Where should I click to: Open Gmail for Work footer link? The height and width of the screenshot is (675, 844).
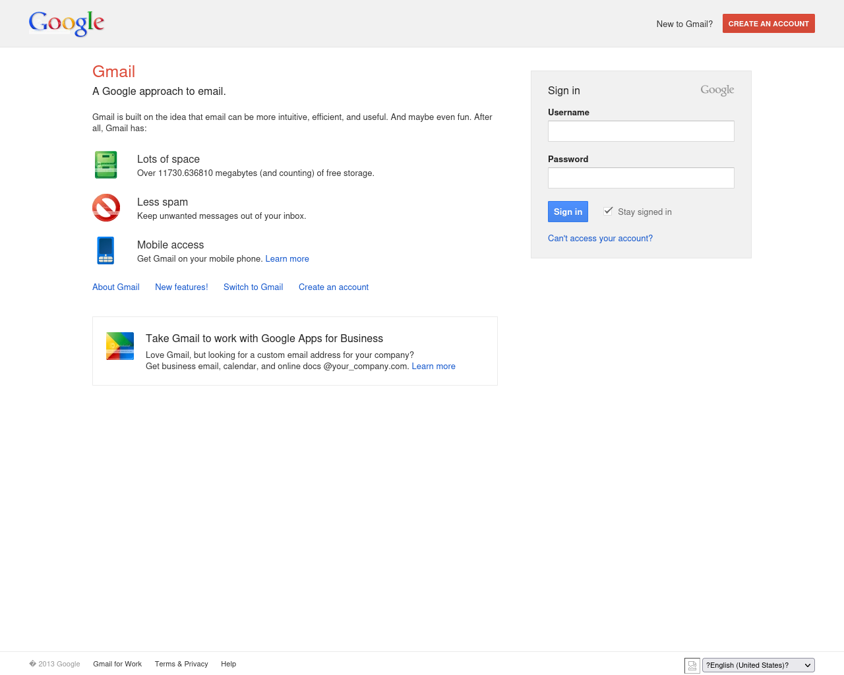117,664
